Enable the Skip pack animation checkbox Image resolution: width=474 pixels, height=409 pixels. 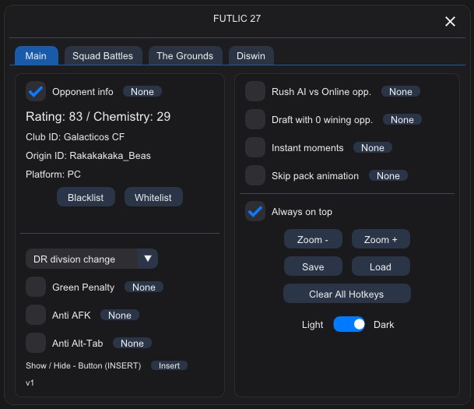click(255, 175)
